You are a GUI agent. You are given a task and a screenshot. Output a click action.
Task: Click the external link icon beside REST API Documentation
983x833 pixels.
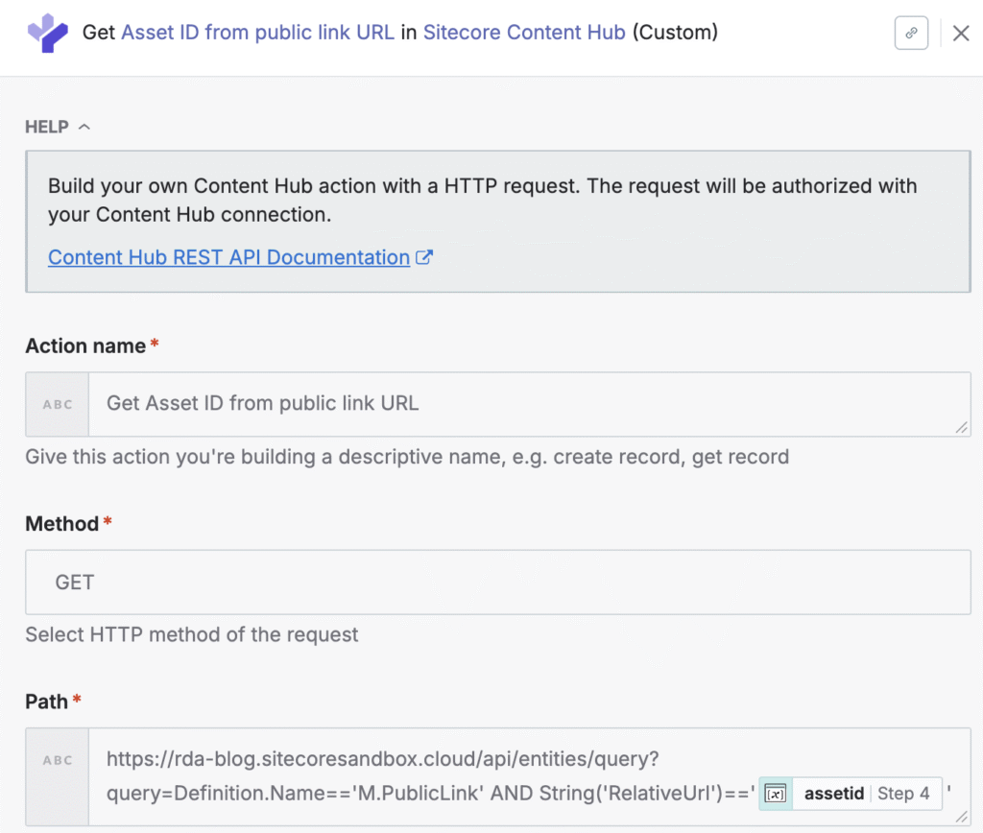click(x=424, y=257)
